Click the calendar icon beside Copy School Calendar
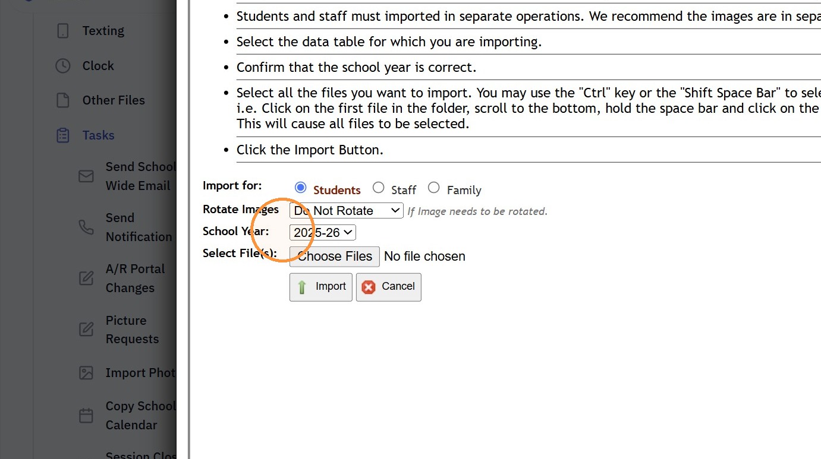 pyautogui.click(x=86, y=416)
